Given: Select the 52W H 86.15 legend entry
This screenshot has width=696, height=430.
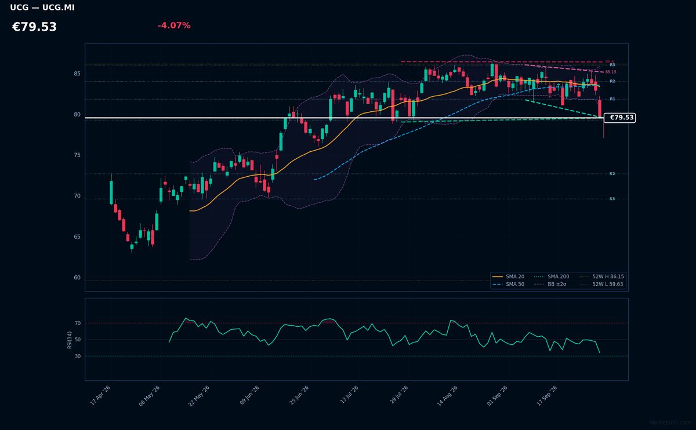Looking at the screenshot, I should (x=601, y=276).
